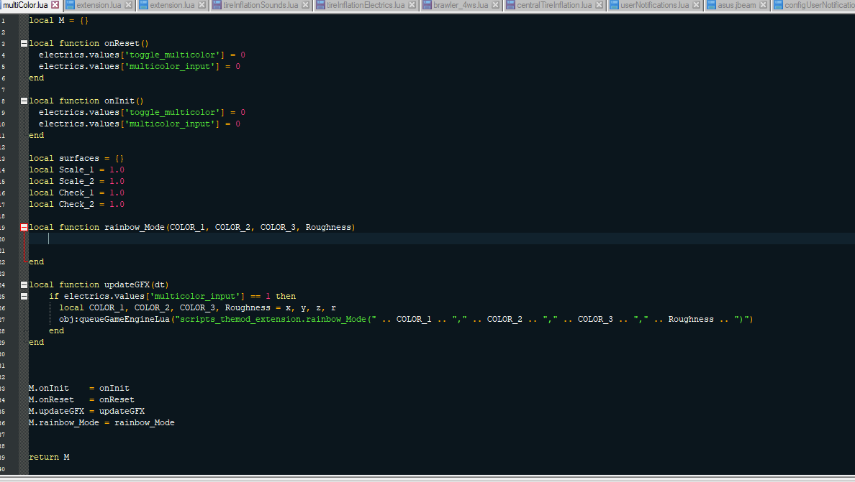Click the 'local COLOR_1, COLOR_2, COLOR_3, Roughness' line
855x482 pixels.
tap(197, 308)
